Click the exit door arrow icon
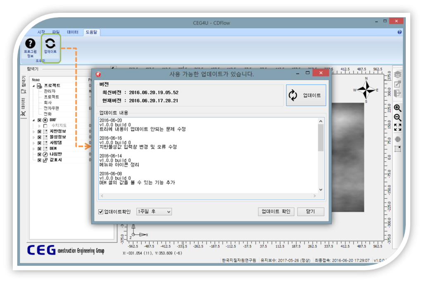Viewport: 423px width, 283px height. point(398,93)
